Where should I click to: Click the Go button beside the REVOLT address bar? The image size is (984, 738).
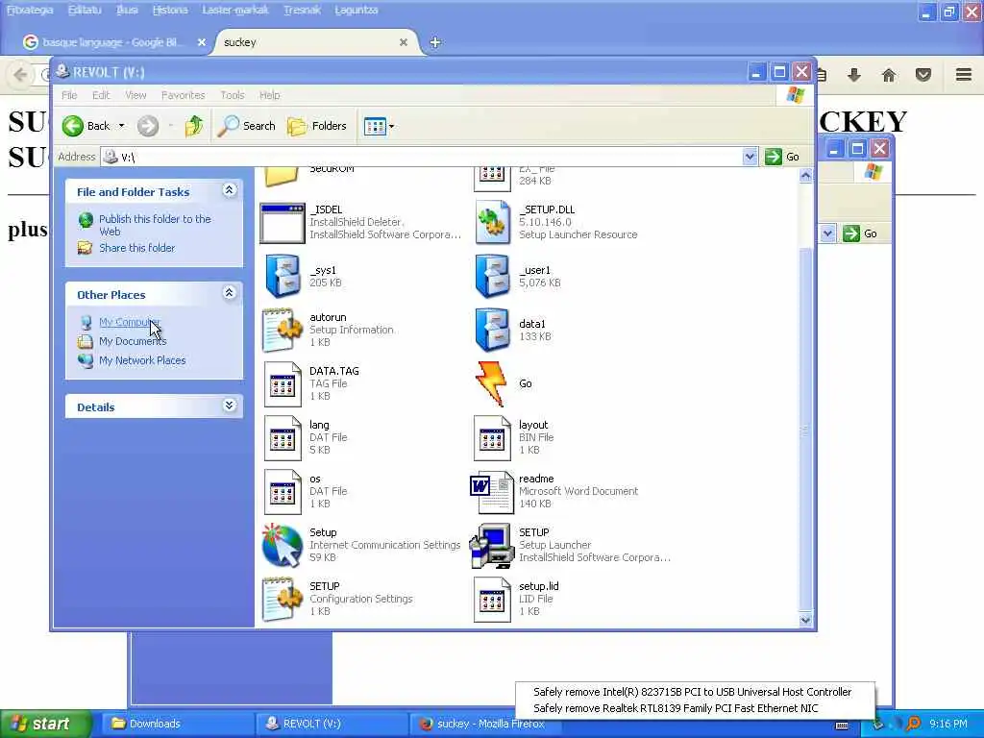coord(782,157)
